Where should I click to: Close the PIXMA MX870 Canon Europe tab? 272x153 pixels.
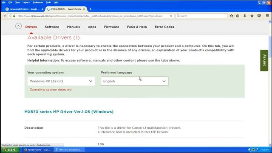pyautogui.click(x=84, y=9)
